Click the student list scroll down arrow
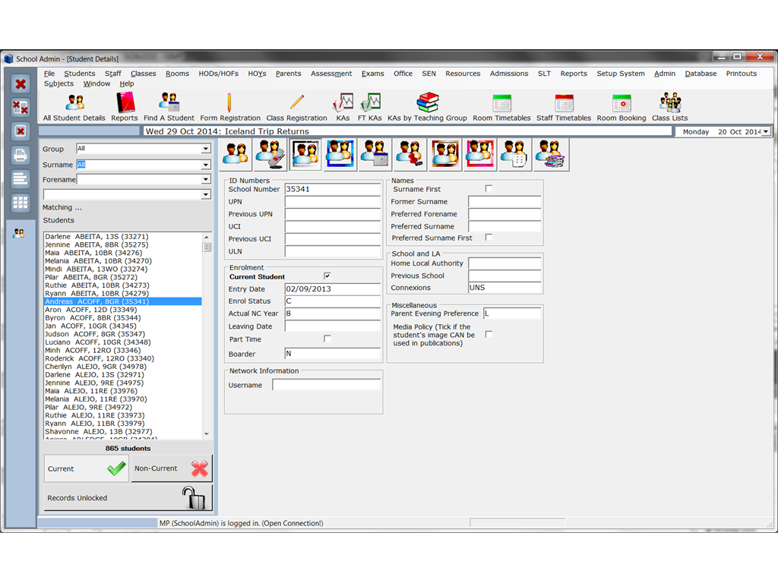This screenshot has width=778, height=583. 207,433
